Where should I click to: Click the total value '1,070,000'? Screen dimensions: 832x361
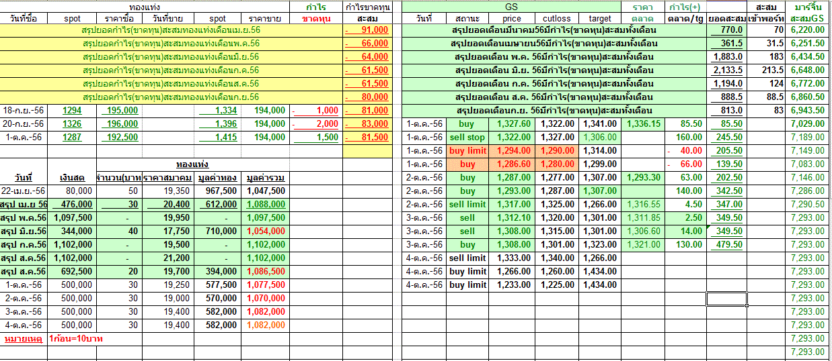[266, 298]
